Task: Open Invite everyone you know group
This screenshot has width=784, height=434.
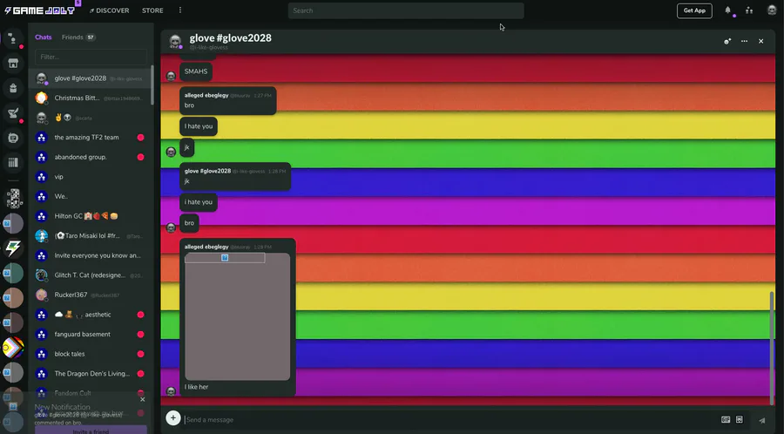Action: point(90,255)
